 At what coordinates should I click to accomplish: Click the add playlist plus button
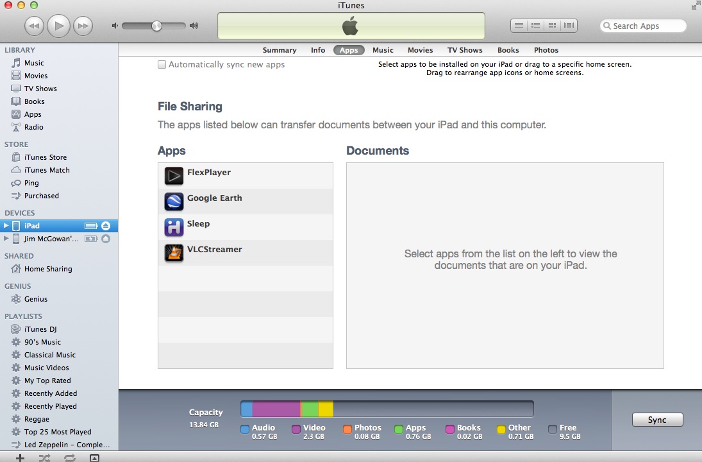20,458
